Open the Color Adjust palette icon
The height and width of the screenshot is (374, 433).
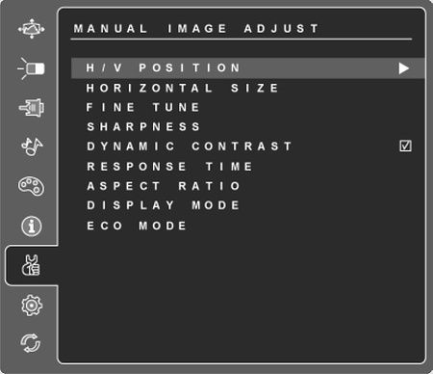pos(31,186)
